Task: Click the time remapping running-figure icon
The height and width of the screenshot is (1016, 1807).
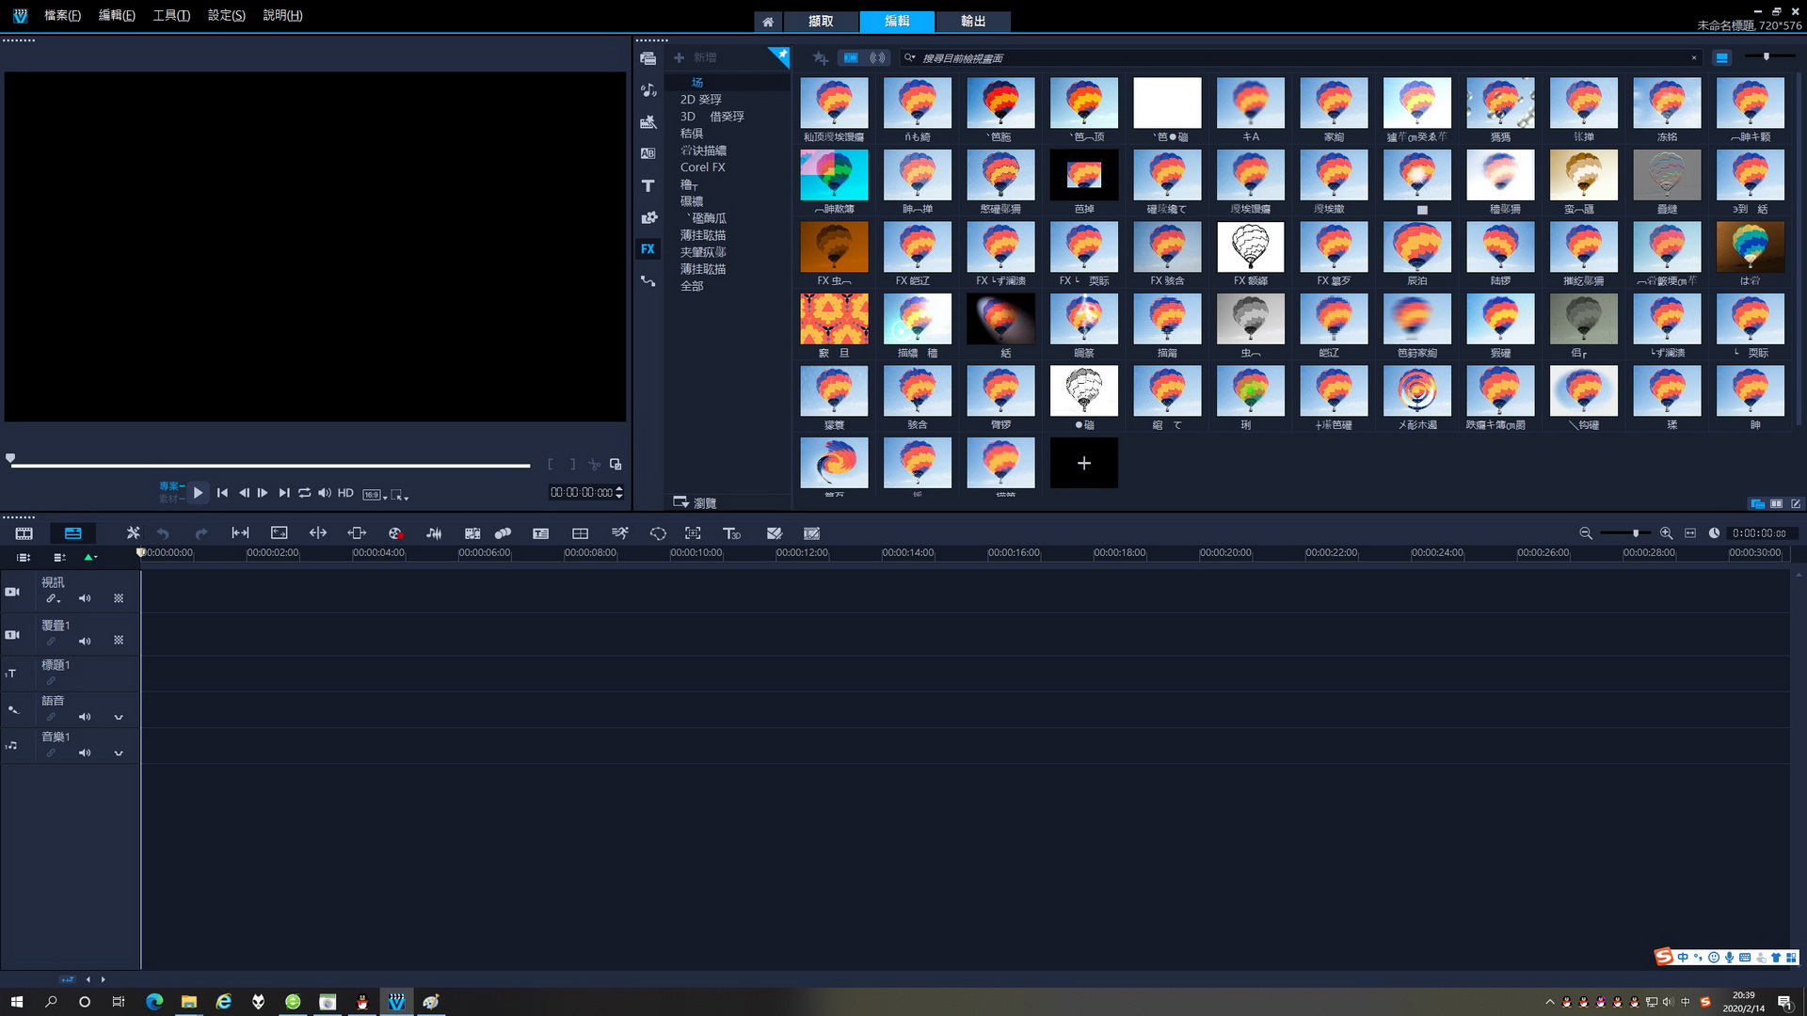Action: [619, 533]
